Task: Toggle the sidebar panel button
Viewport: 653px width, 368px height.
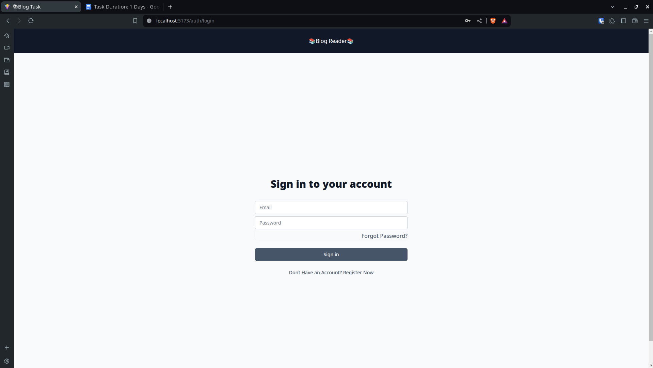Action: coord(623,21)
